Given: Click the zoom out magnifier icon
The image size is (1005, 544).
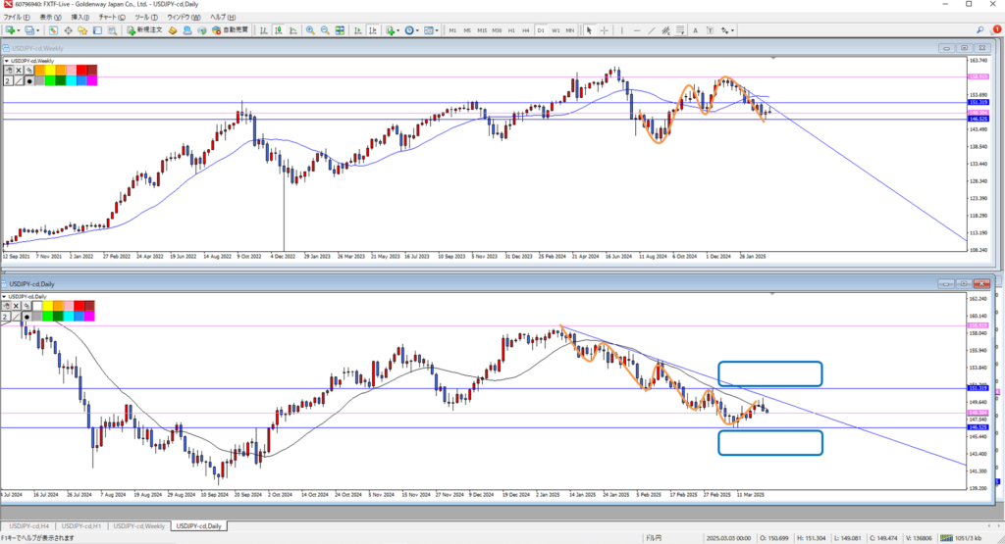Looking at the screenshot, I should tap(324, 30).
